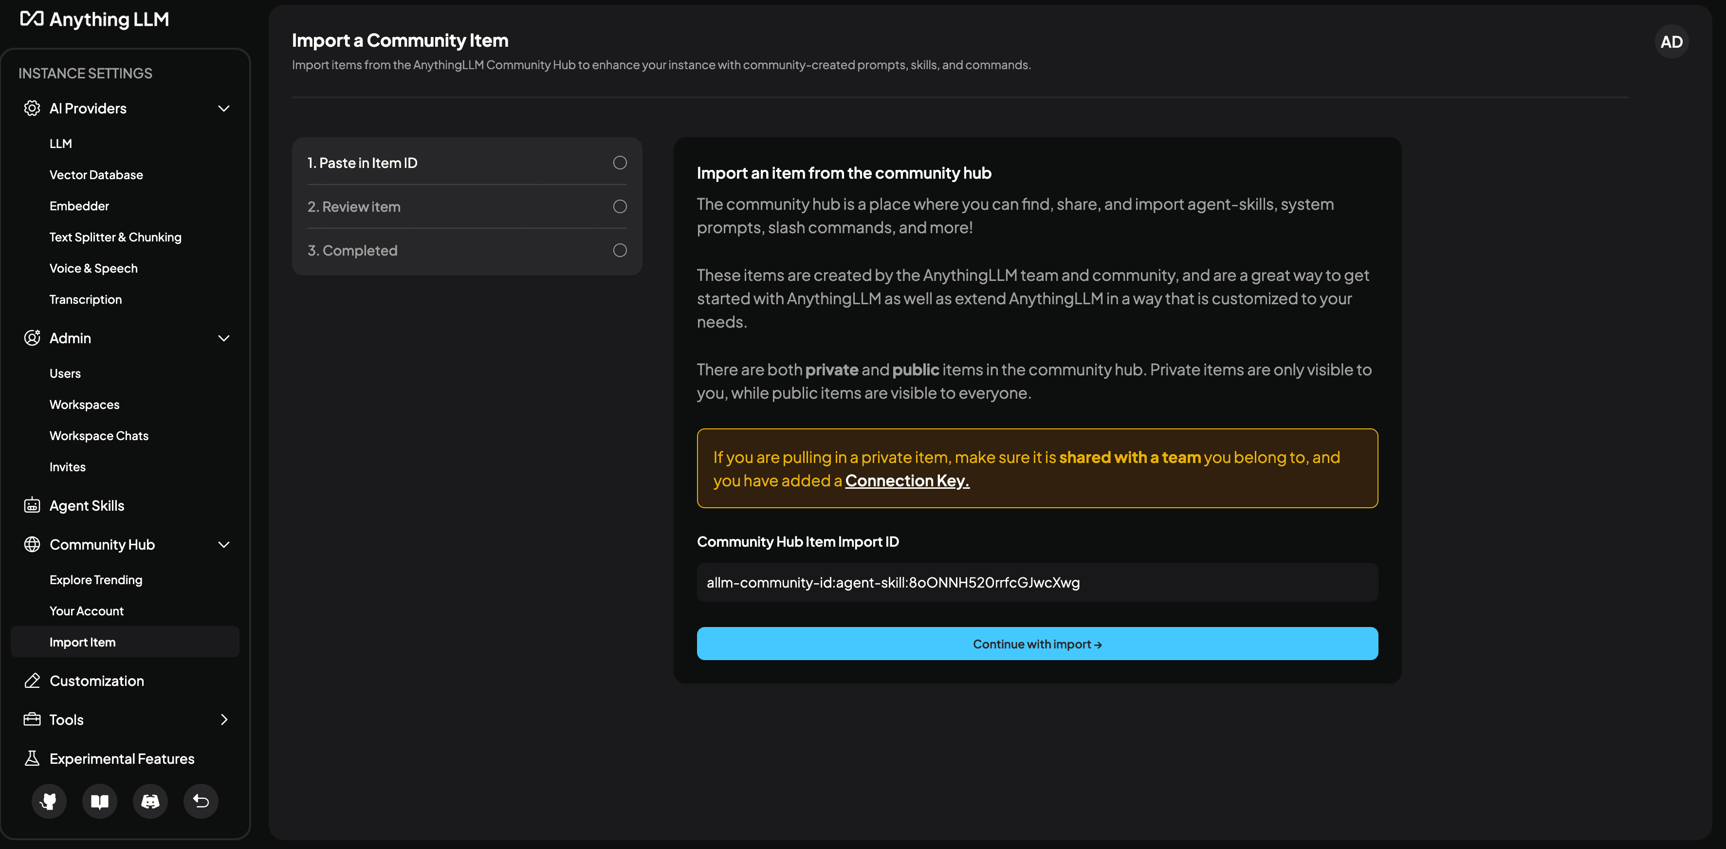
Task: Click the Community Hub globe icon
Action: click(x=32, y=544)
